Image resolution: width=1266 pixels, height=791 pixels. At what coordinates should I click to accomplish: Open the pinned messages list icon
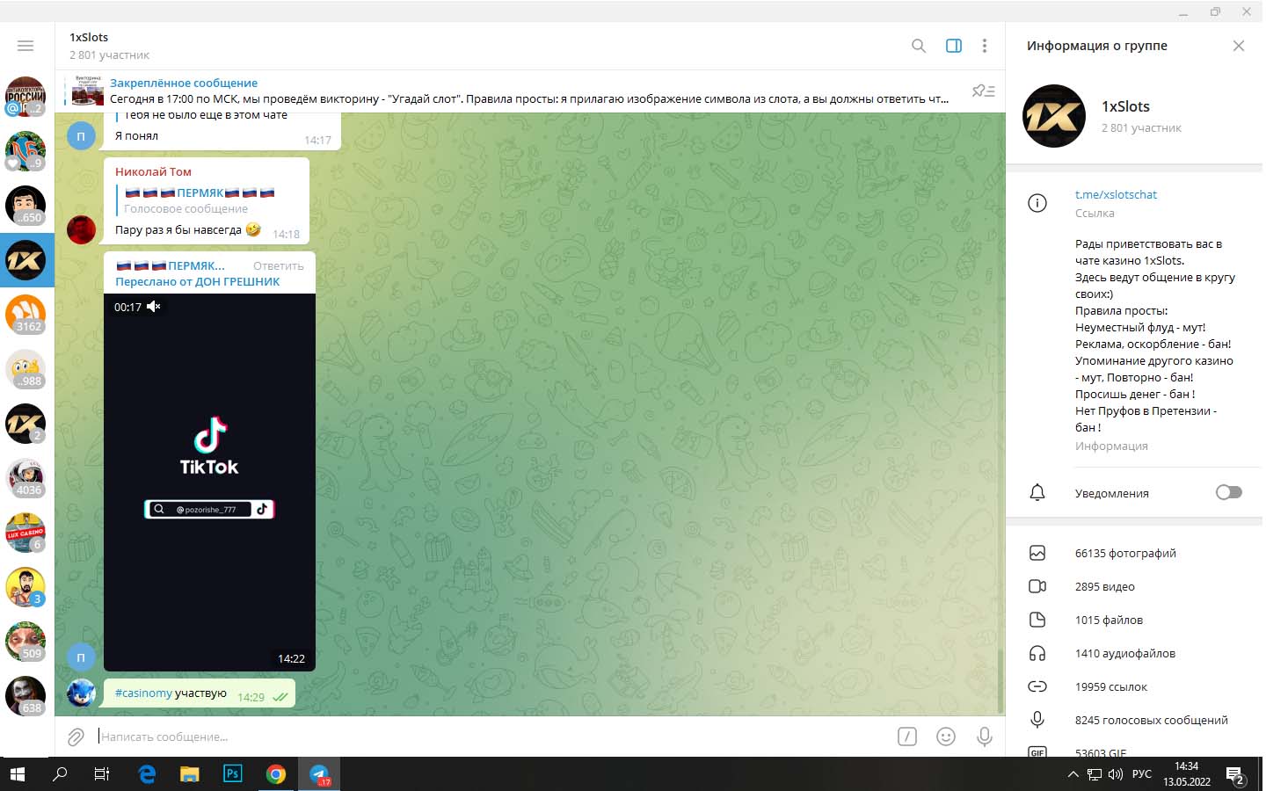(x=983, y=91)
